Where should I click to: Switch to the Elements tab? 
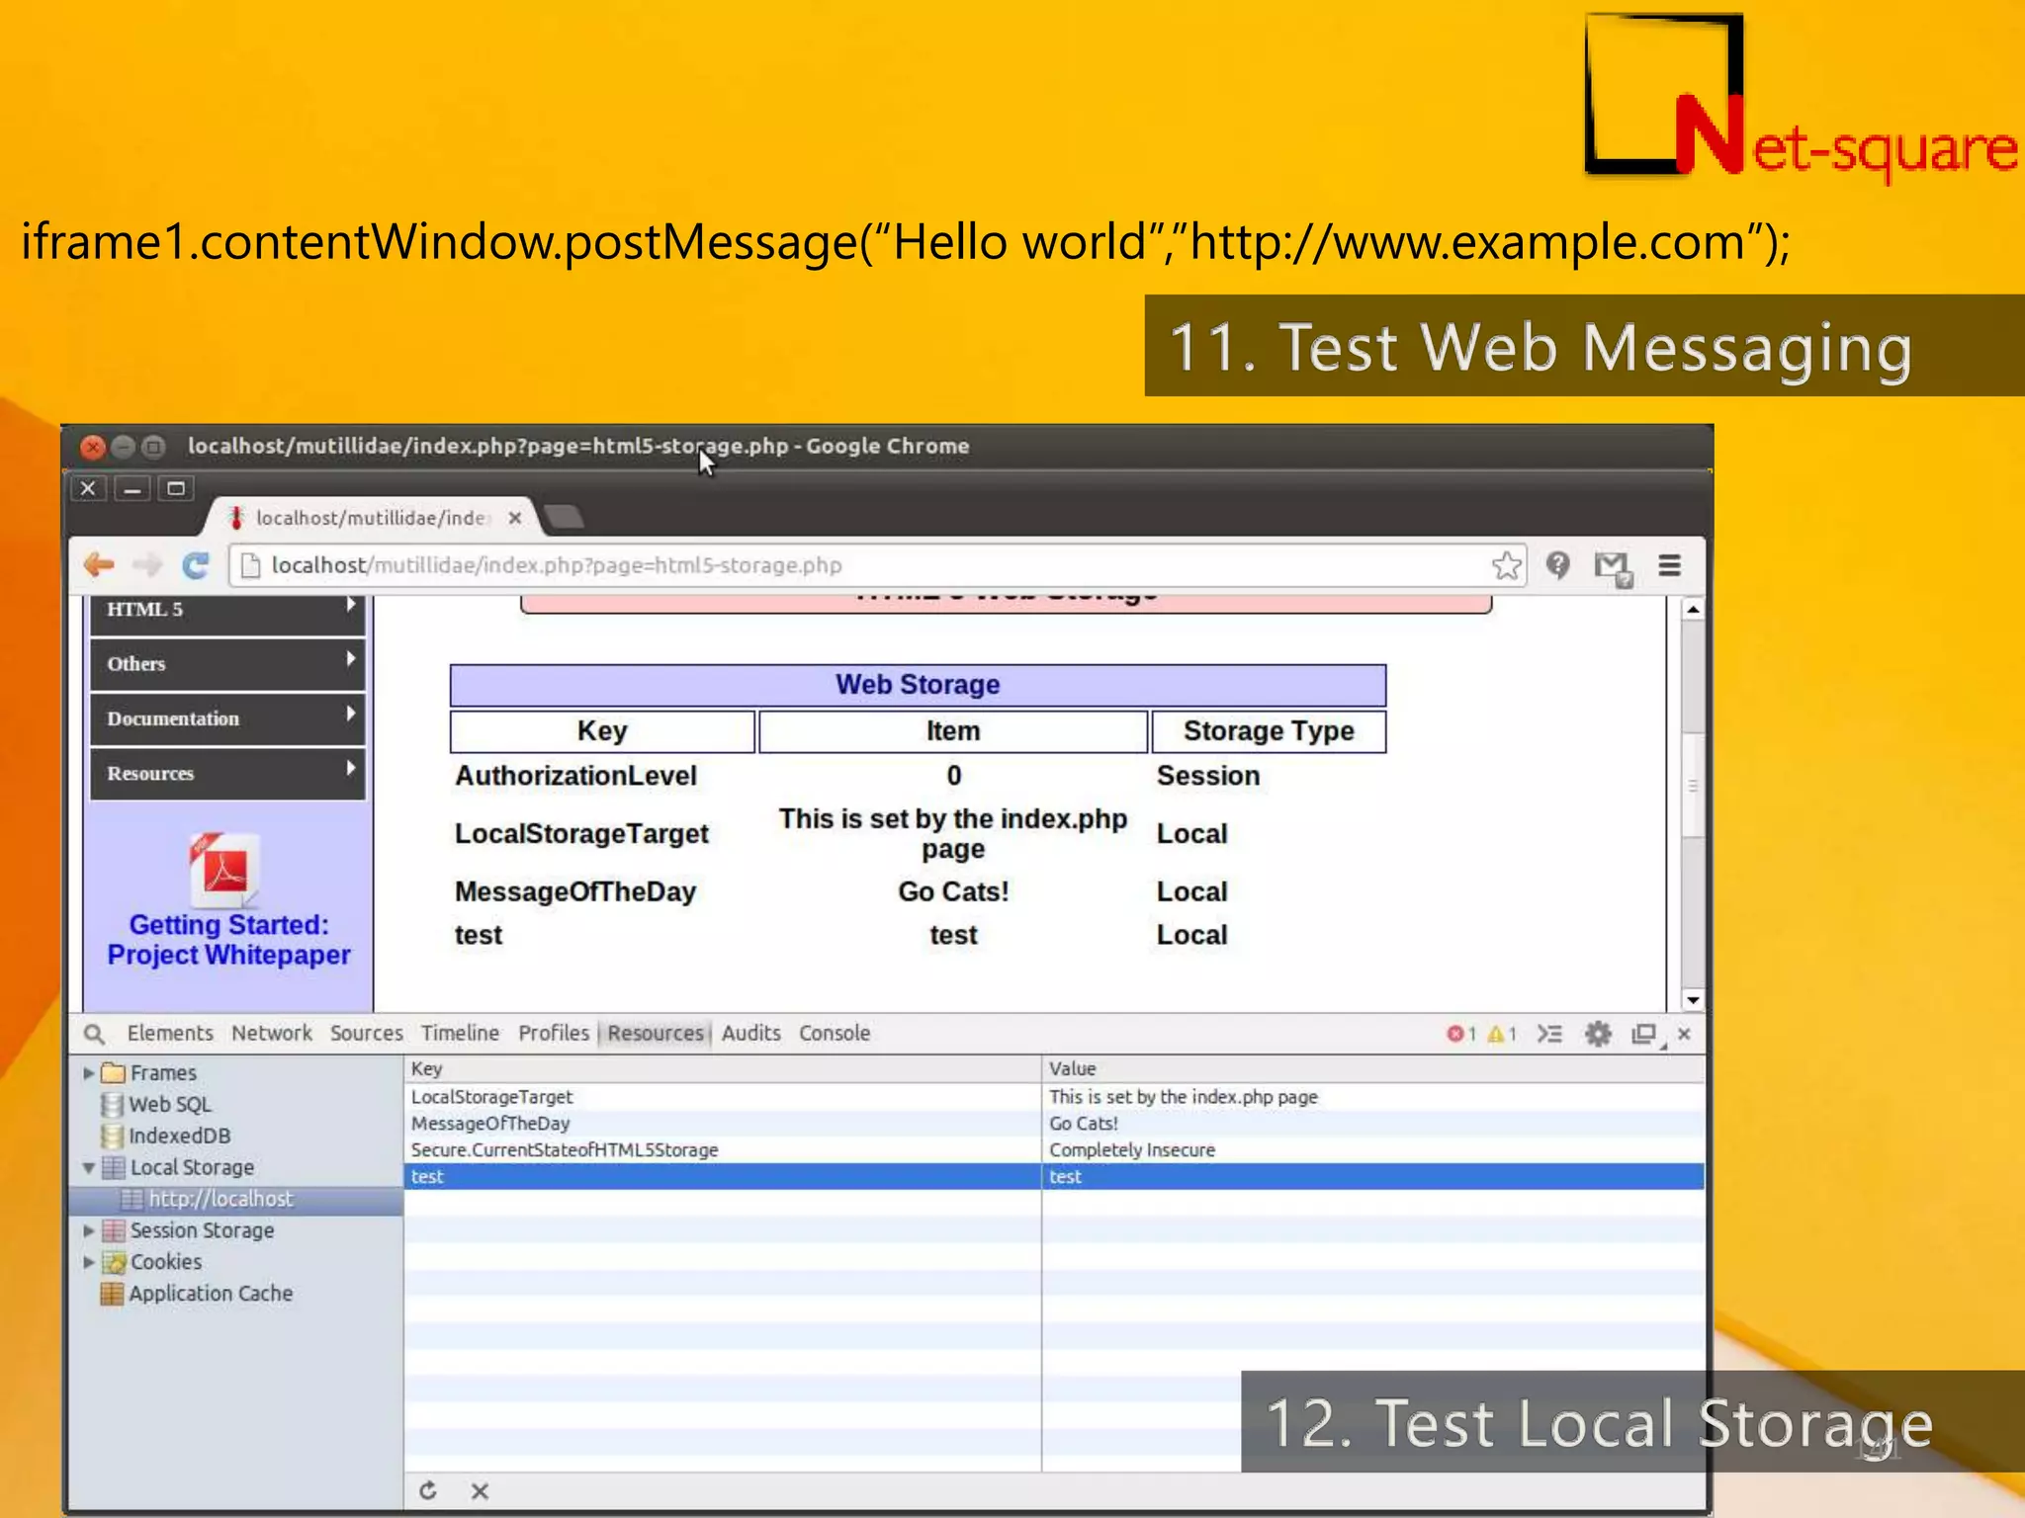point(170,1034)
